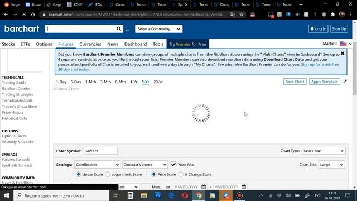Open the Market flag dropdown
Image resolution: width=357 pixels, height=201 pixels.
tap(346, 44)
